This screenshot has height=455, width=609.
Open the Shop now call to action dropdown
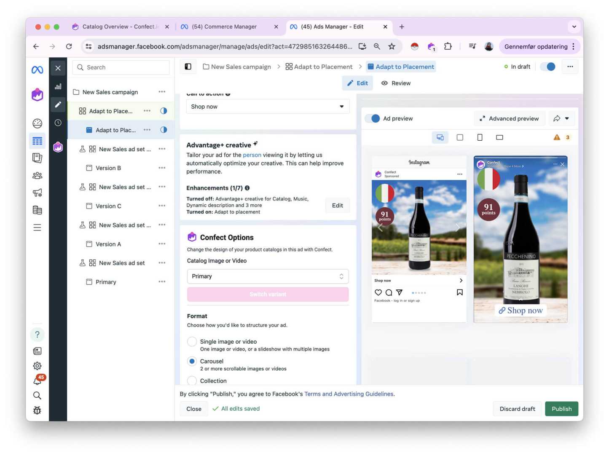268,107
